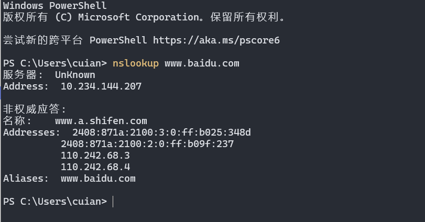
Task: Click the last PS C:\Users\cuian> prompt
Action: [x=55, y=202]
